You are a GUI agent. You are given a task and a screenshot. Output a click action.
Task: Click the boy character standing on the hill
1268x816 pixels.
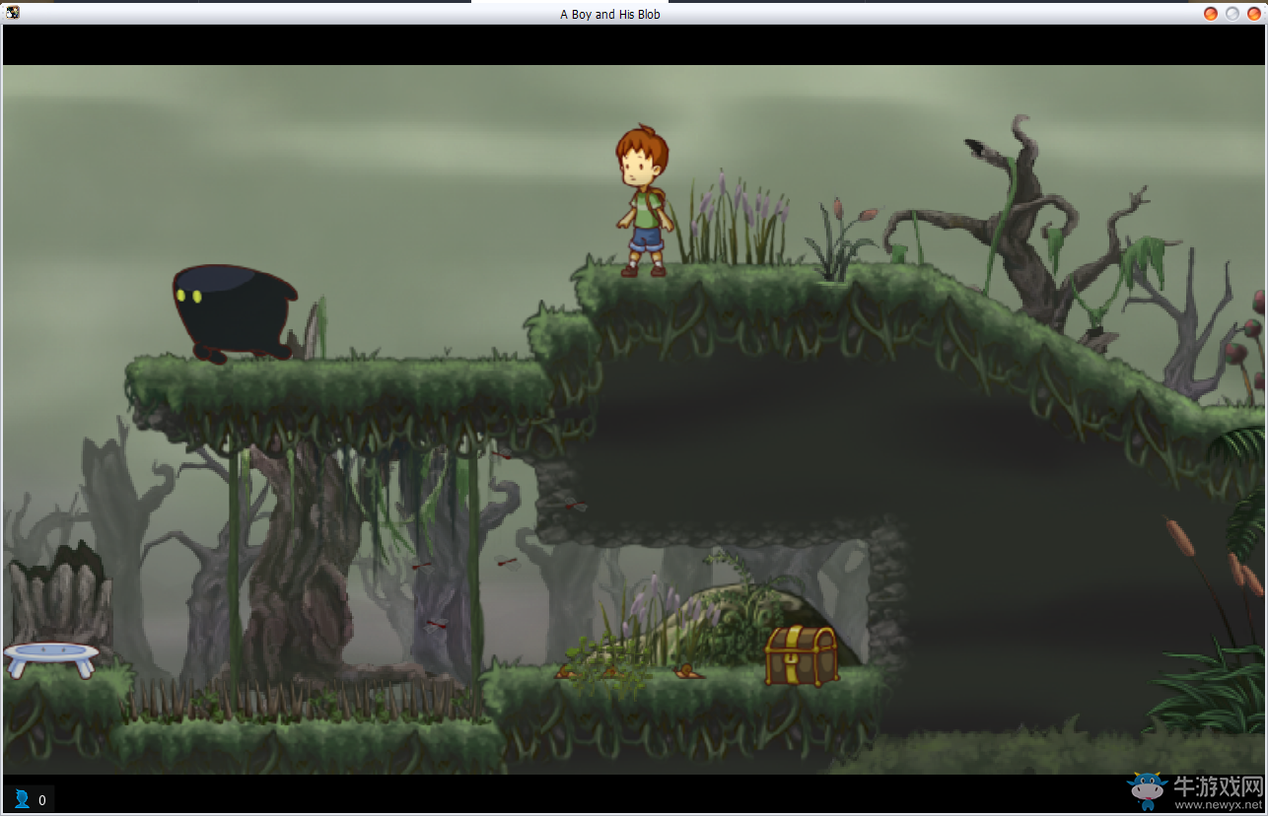tap(645, 200)
